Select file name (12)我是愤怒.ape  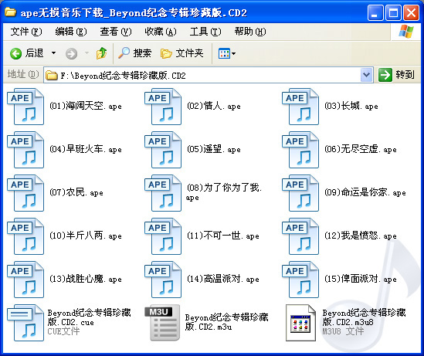pos(361,236)
